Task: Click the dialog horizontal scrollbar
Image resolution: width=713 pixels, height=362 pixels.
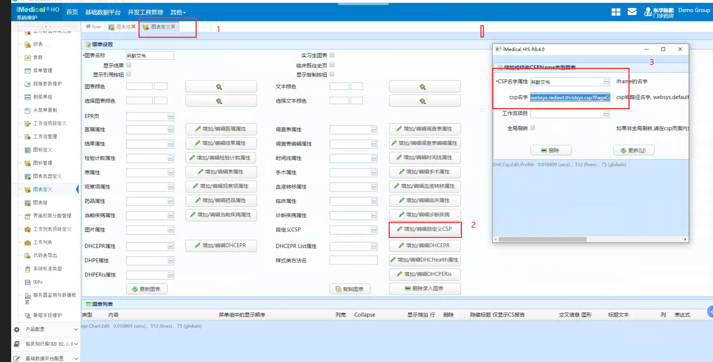Action: point(543,240)
